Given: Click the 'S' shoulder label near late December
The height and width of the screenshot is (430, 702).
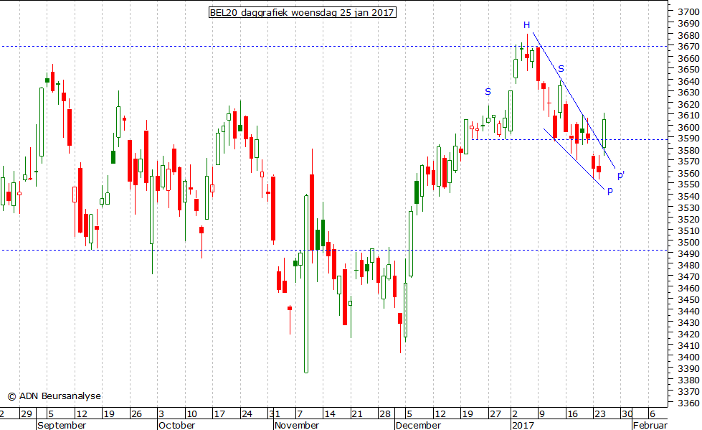Looking at the screenshot, I should [488, 92].
